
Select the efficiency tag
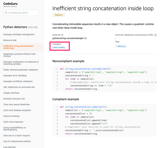(121, 46)
